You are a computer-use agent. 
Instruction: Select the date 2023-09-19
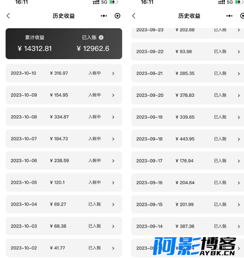pos(149,117)
